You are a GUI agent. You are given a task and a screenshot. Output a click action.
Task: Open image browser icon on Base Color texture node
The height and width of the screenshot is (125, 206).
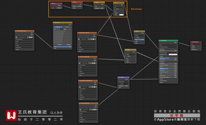(x=79, y=39)
